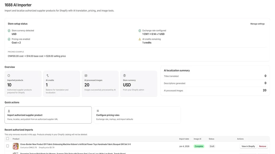Click the Complete Image AI badge

[199, 146]
